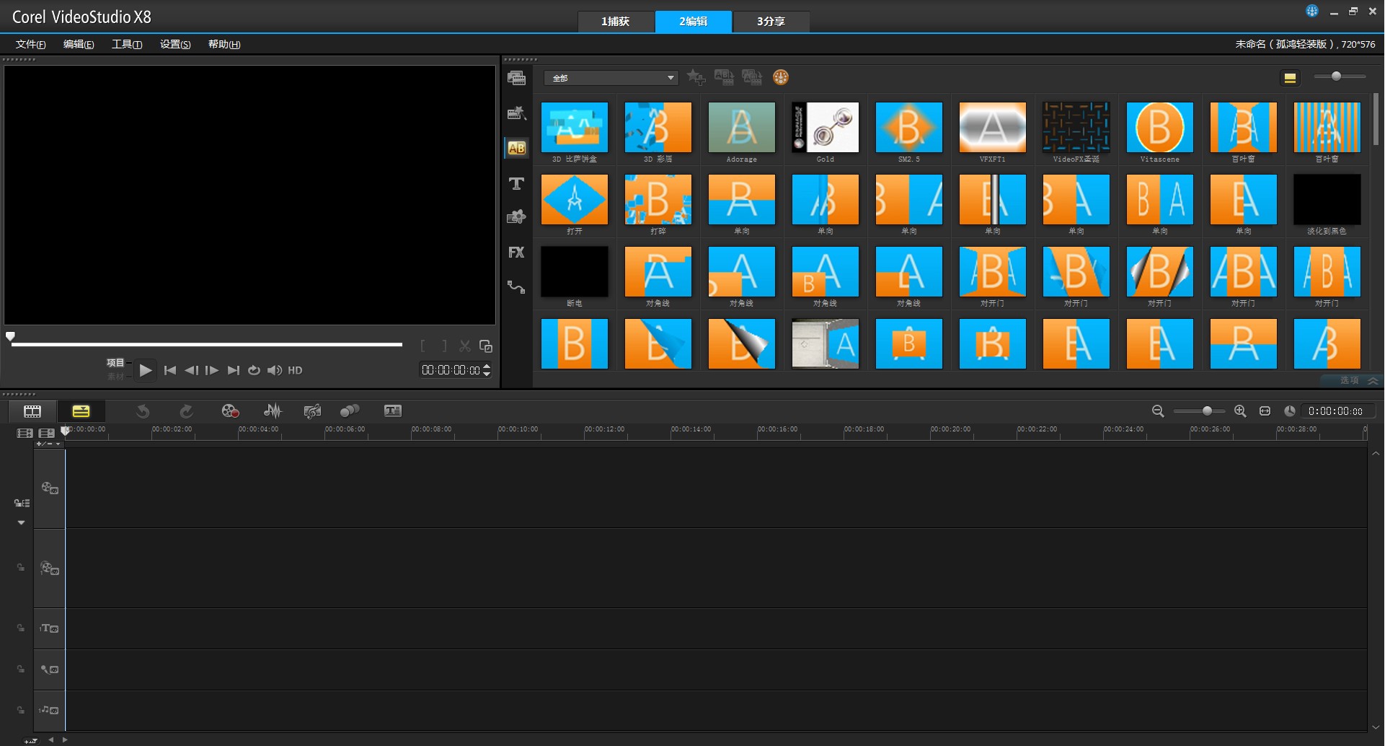Open the FX filter library
The image size is (1385, 746).
516,253
